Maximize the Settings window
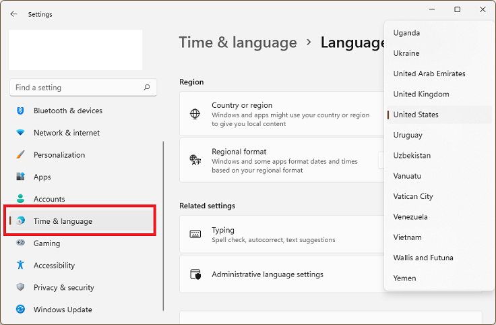This screenshot has height=325, width=496. [x=457, y=9]
